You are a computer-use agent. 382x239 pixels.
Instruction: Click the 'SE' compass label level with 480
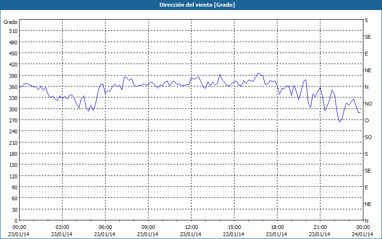click(368, 37)
